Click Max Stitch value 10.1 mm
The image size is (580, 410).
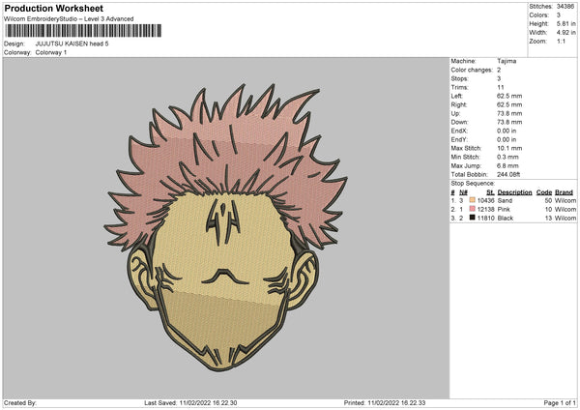(509, 148)
